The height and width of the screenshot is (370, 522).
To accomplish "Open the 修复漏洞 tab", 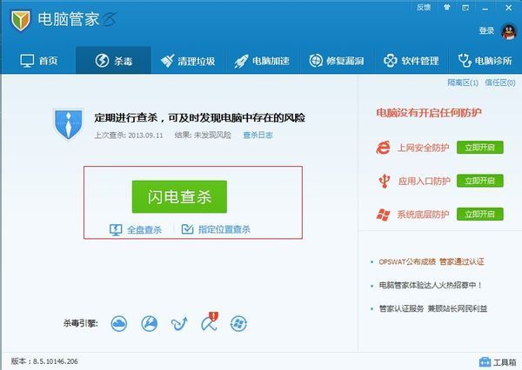I will [x=337, y=61].
